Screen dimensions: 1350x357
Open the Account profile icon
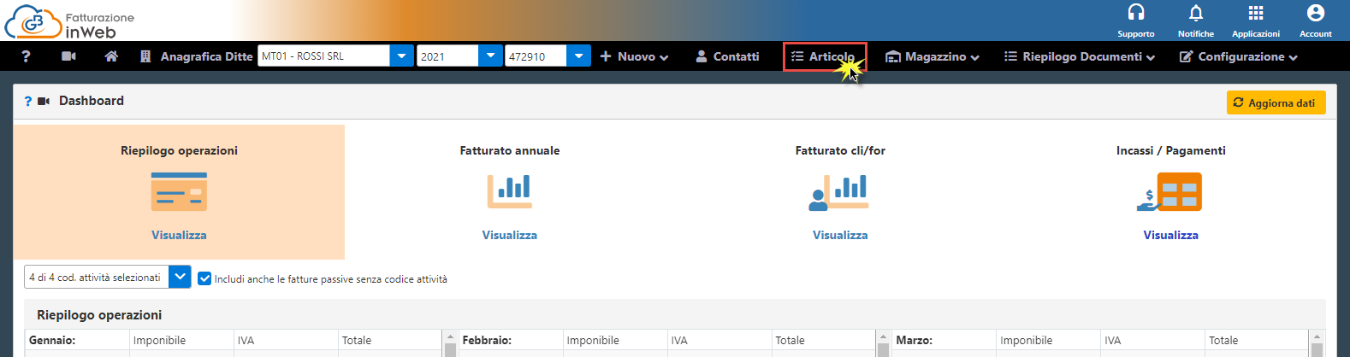click(1315, 14)
